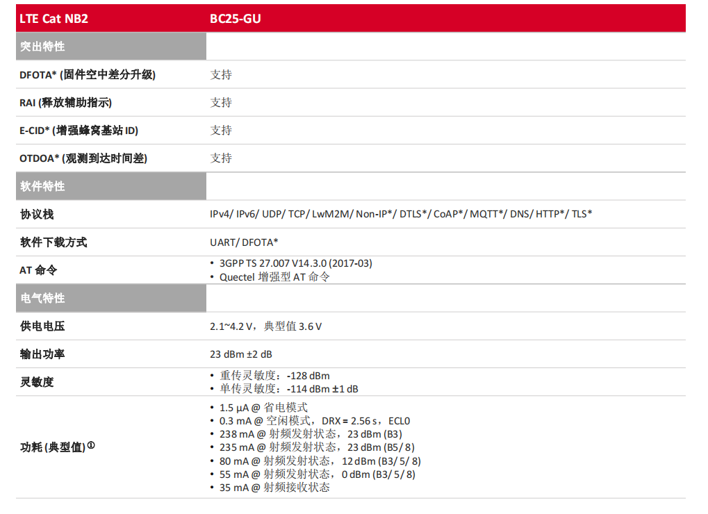
Task: Click the LTE Cat NB2 header cell
Action: 54,19
